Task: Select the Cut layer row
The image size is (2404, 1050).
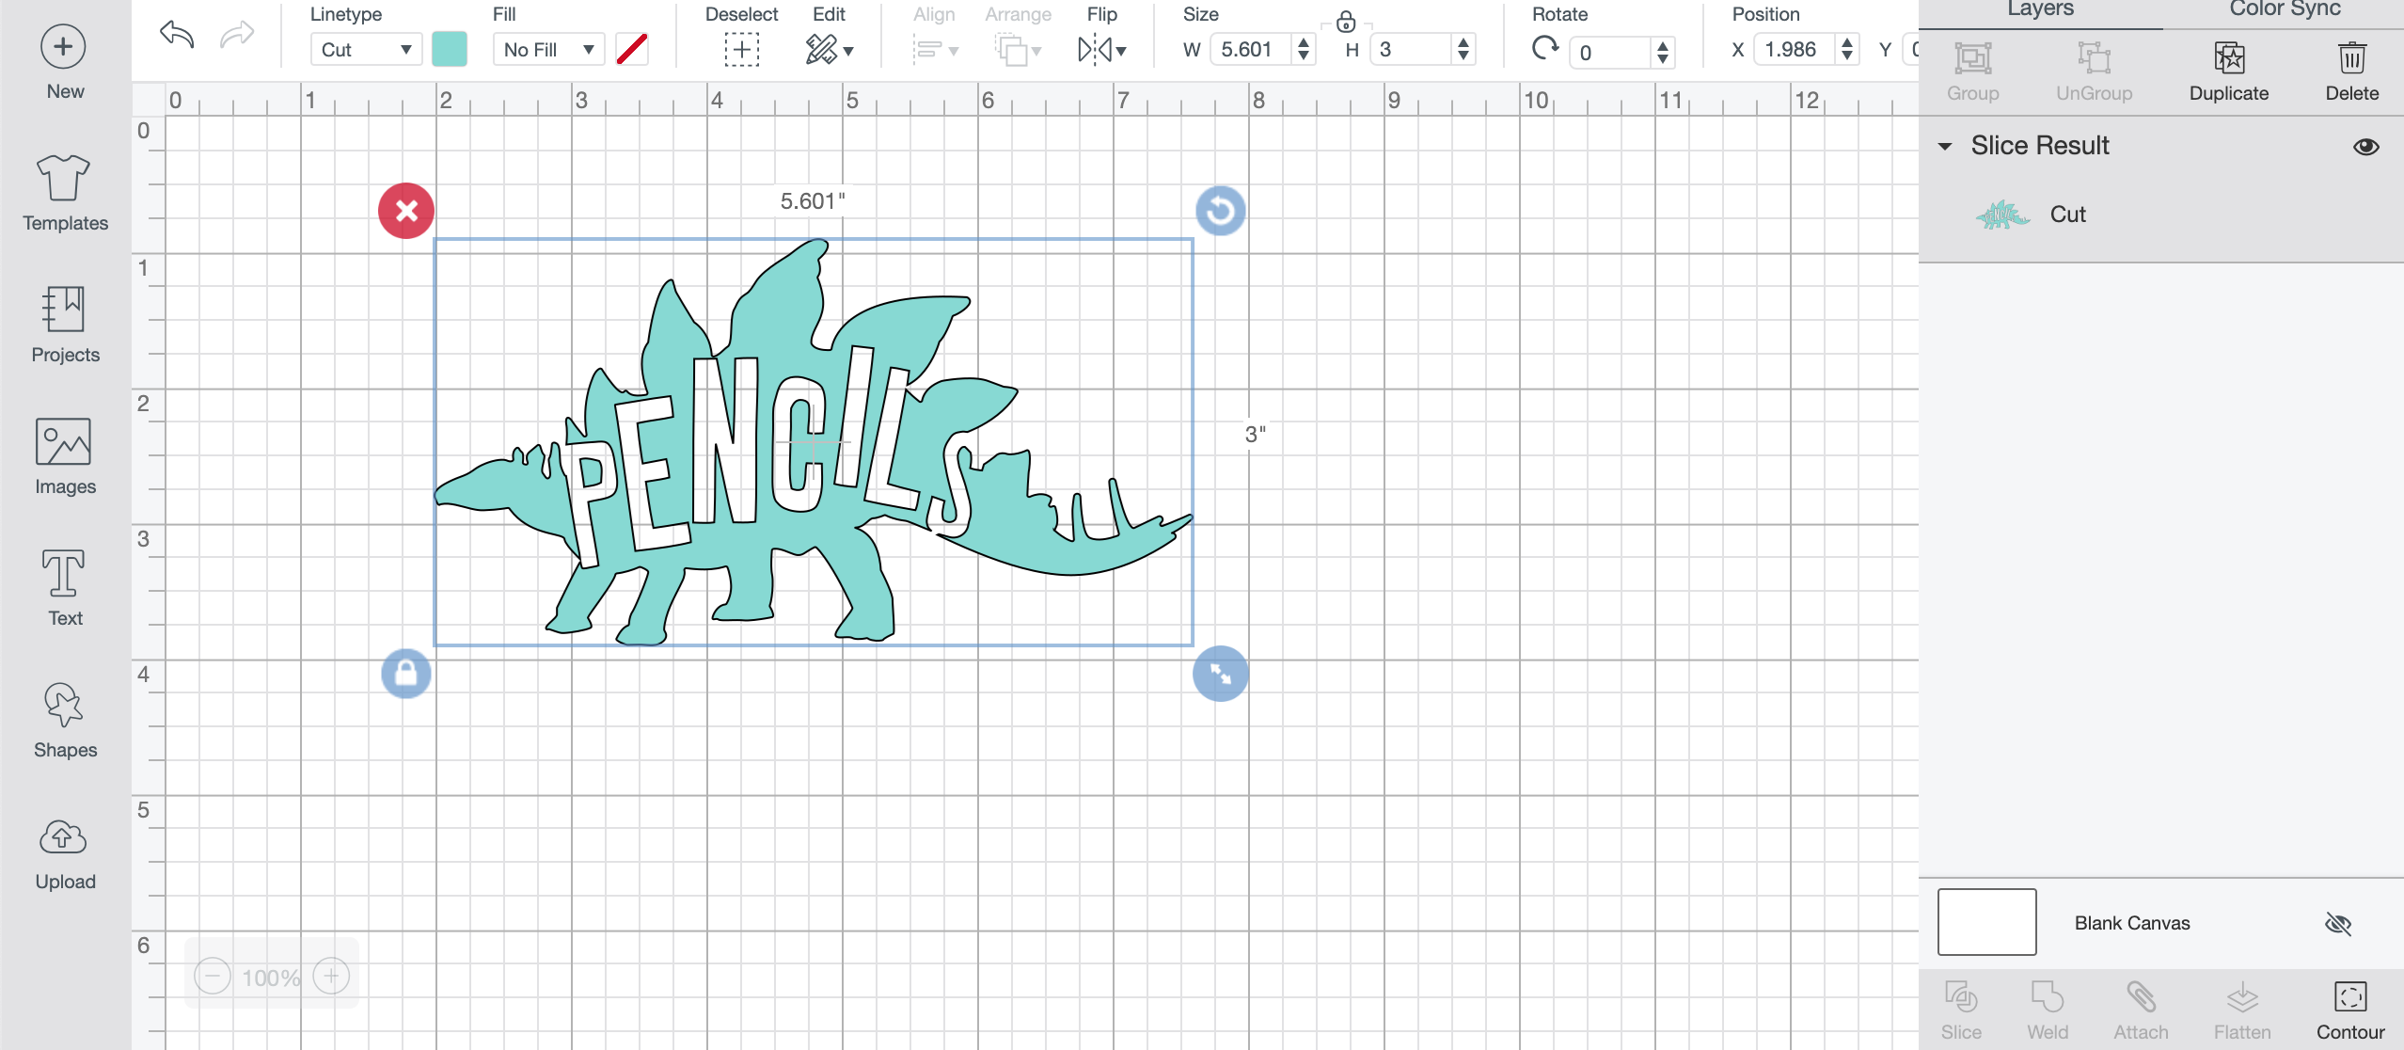Action: [x=2161, y=215]
